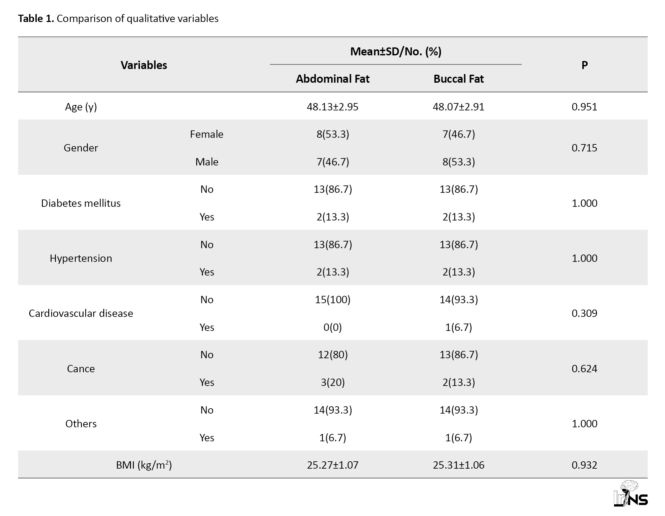The image size is (665, 516).
Task: Click the P column header
Action: [x=584, y=65]
